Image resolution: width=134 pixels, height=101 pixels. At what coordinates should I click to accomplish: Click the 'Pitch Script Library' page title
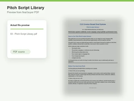pyautogui.click(x=26, y=8)
